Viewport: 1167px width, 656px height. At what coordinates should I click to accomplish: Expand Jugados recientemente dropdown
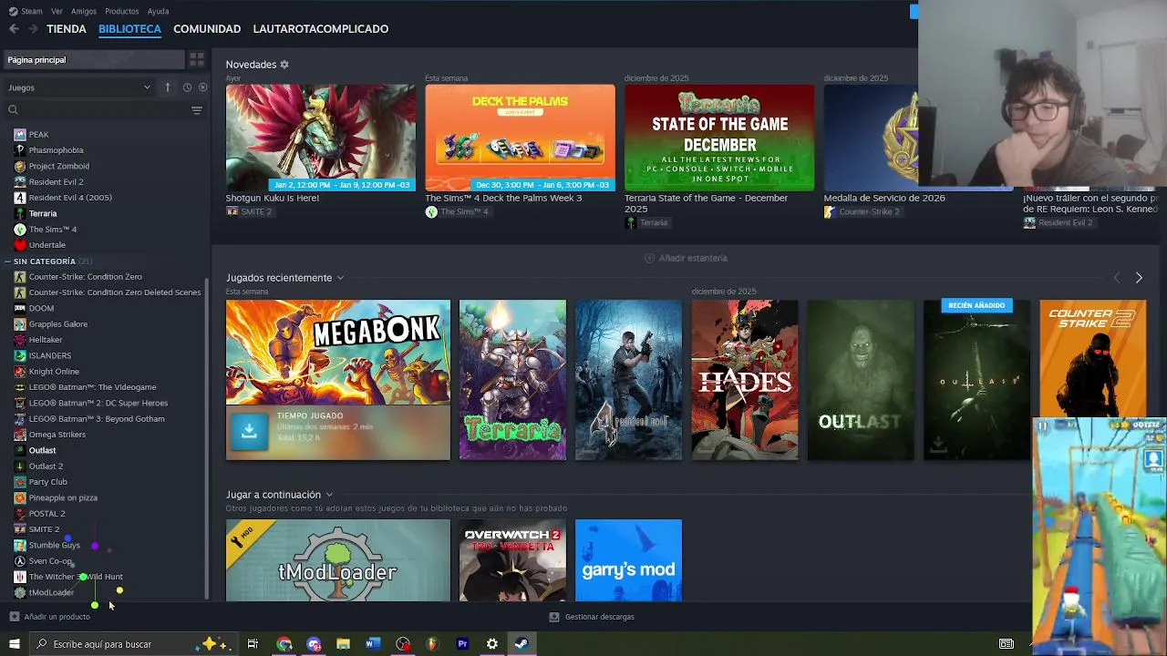coord(340,278)
